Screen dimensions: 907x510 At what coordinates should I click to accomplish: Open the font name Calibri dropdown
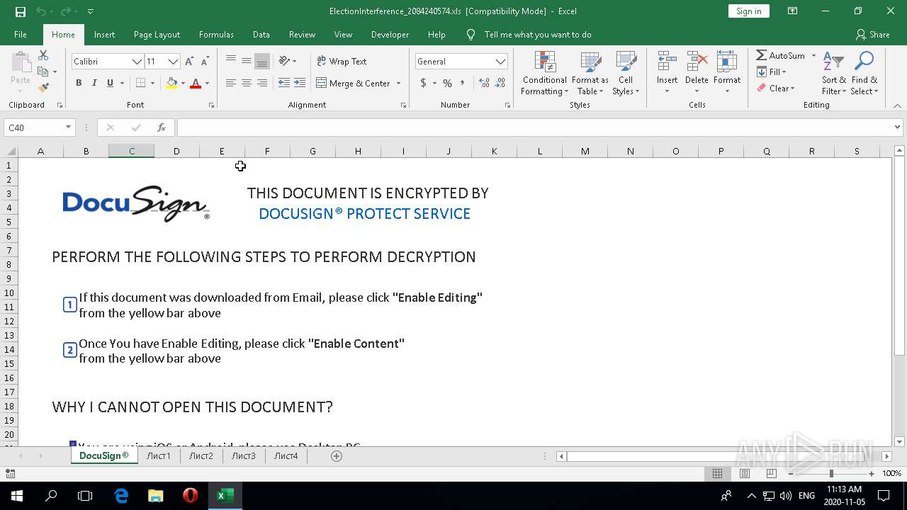pos(137,62)
